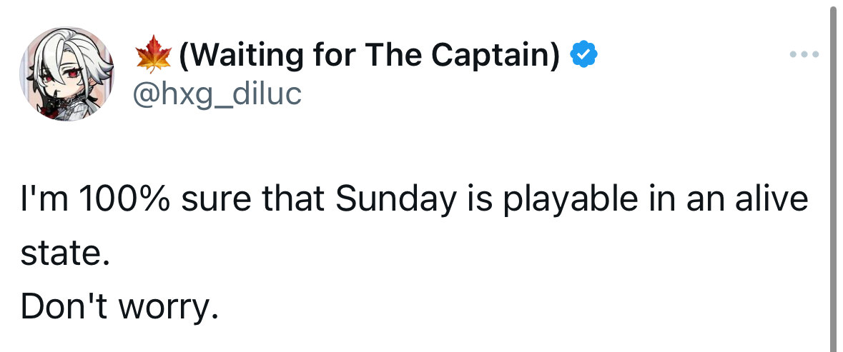This screenshot has height=352, width=843.
Task: Click the word "sure" in the tweet
Action: (214, 201)
